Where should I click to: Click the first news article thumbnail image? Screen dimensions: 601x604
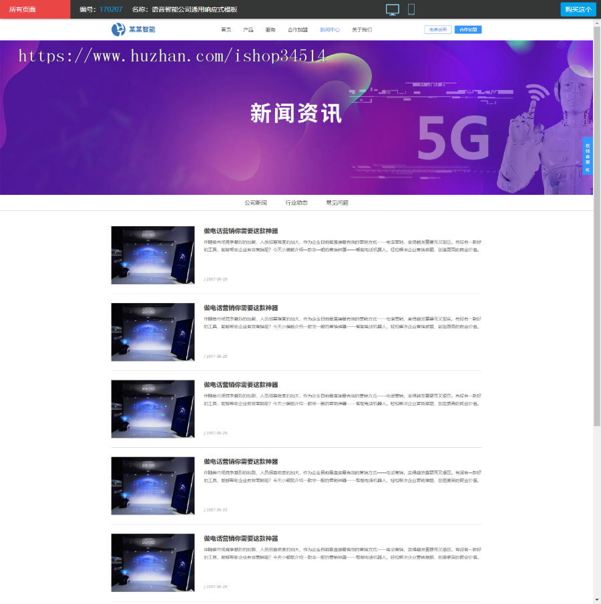point(152,256)
